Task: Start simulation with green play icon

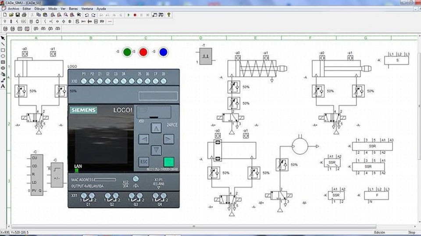Action: [128, 15]
